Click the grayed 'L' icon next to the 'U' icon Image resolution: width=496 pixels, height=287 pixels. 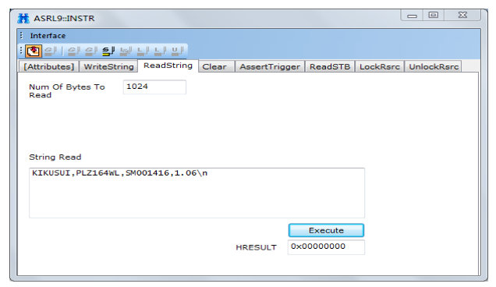pyautogui.click(x=161, y=51)
